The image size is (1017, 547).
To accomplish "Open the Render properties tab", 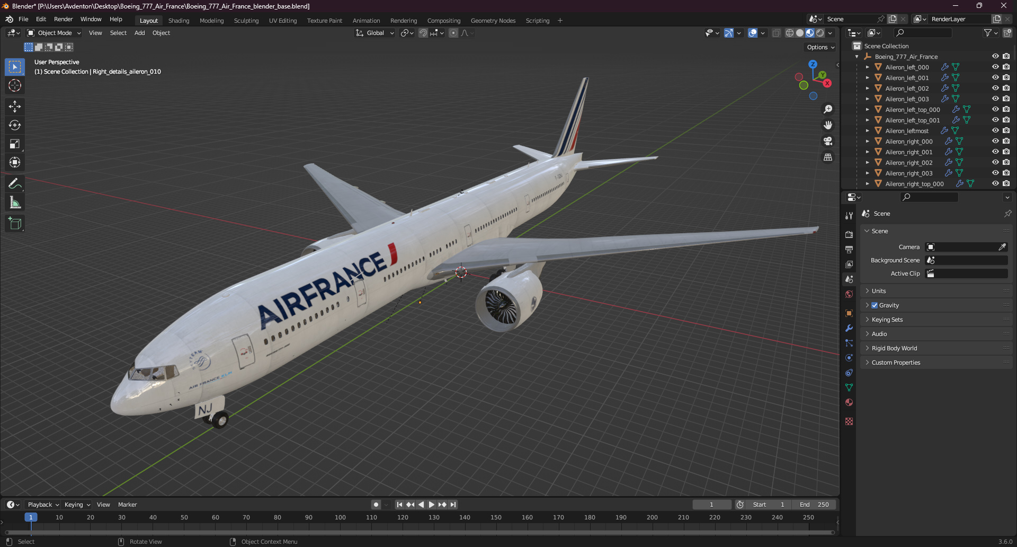I will (x=849, y=234).
